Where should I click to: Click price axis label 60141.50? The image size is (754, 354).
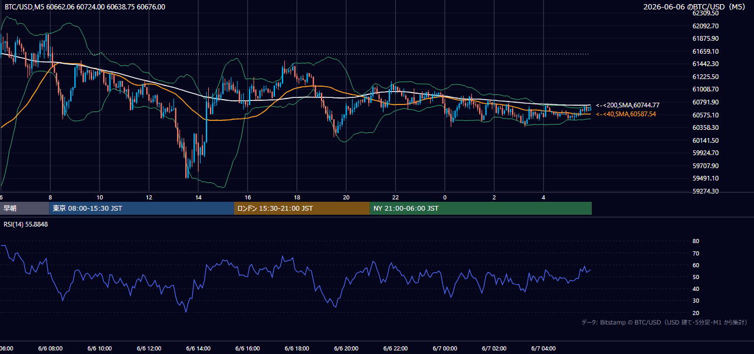[x=705, y=140]
